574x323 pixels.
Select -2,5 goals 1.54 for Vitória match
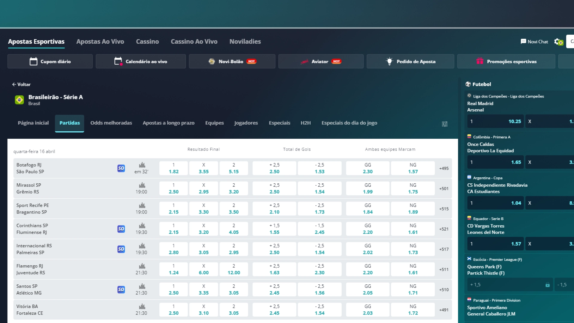pos(320,310)
